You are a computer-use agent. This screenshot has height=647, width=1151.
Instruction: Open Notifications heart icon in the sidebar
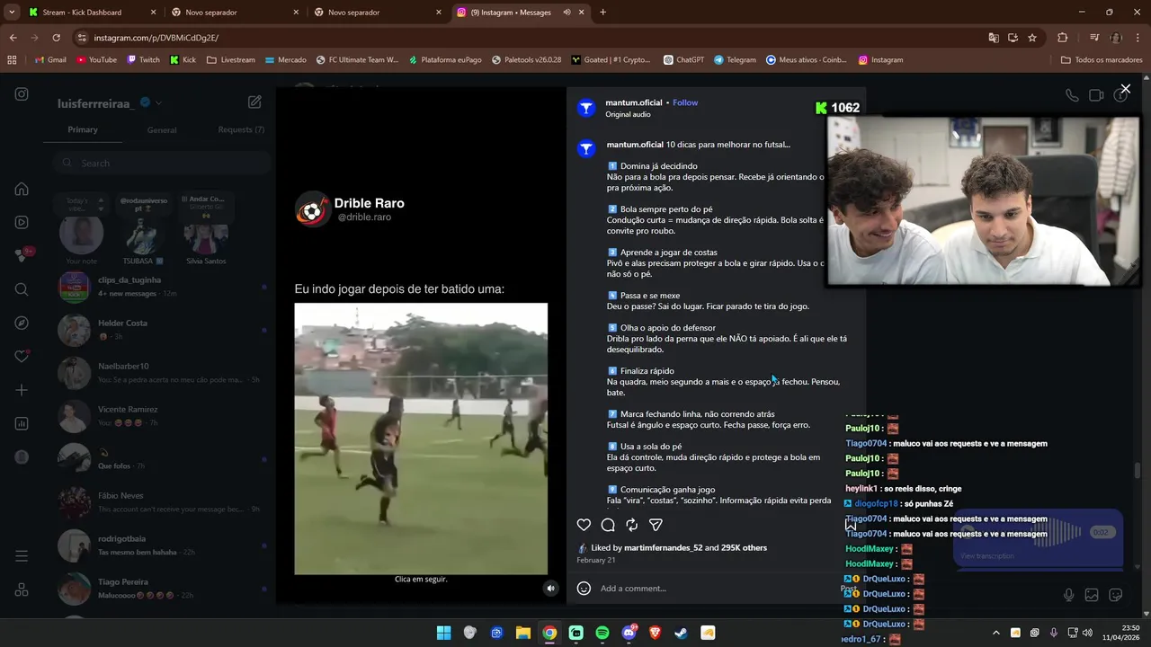(x=22, y=356)
